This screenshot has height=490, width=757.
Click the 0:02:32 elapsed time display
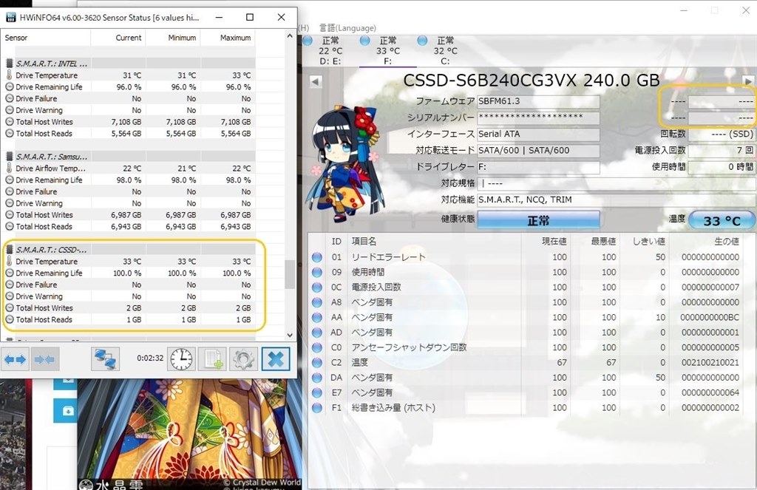(150, 358)
